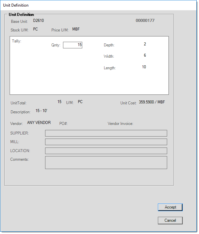
Task: Click the unit number 00000177
Action: tap(145, 21)
